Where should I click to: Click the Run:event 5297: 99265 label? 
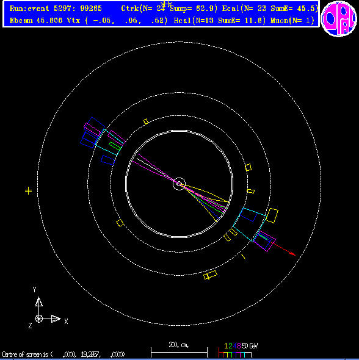pos(56,9)
